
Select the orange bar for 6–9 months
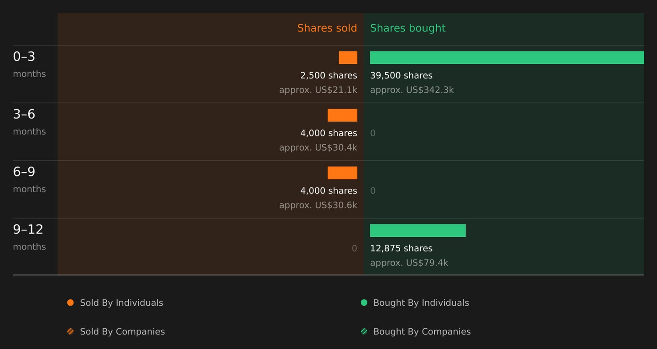tap(342, 173)
